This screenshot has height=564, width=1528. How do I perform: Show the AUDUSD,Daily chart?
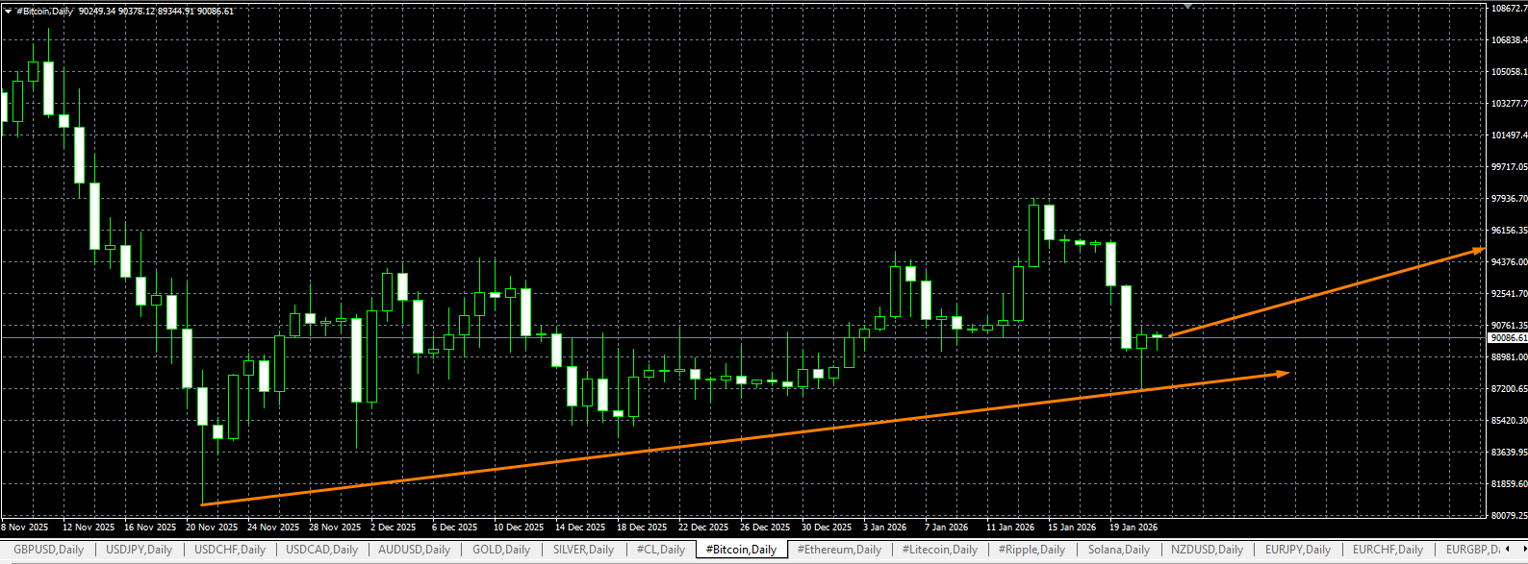[x=414, y=550]
